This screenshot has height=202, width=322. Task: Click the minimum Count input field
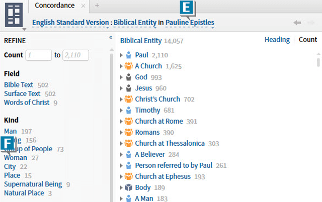click(x=38, y=55)
